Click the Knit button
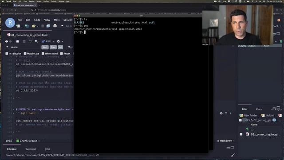This screenshot has width=284, height=160. click(x=46, y=41)
